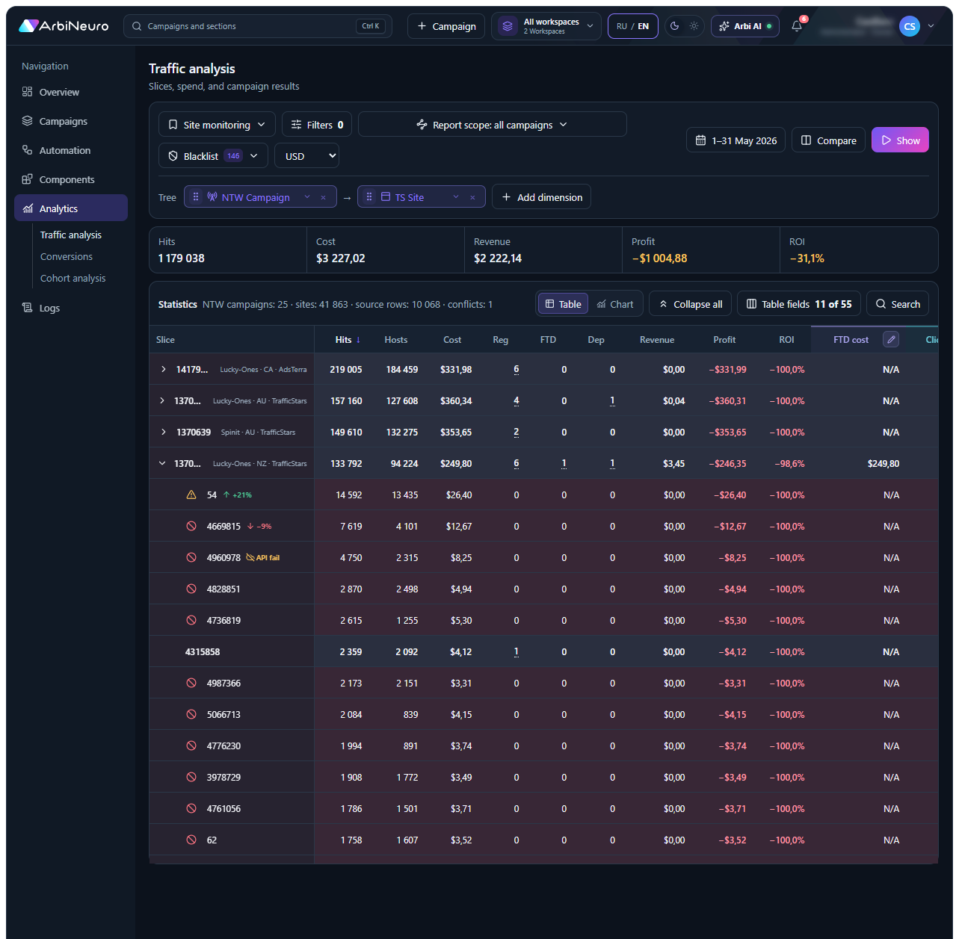Open Campaigns in the sidebar
The height and width of the screenshot is (939, 959).
coord(71,121)
